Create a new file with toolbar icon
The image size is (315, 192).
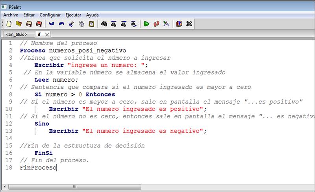pos(9,24)
